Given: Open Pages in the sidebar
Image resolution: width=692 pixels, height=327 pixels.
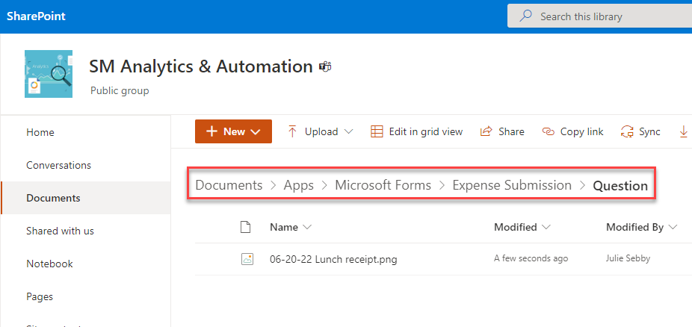Looking at the screenshot, I should click(40, 296).
